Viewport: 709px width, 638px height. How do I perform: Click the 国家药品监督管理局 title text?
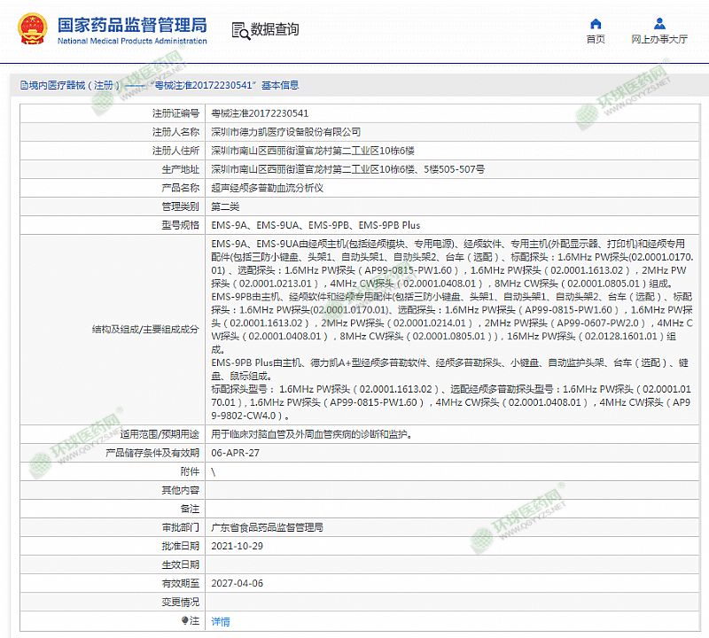(x=131, y=24)
